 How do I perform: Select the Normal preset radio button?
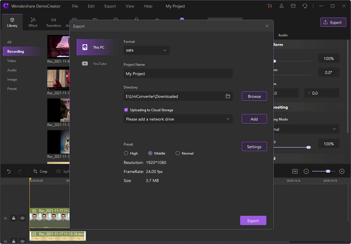click(178, 153)
